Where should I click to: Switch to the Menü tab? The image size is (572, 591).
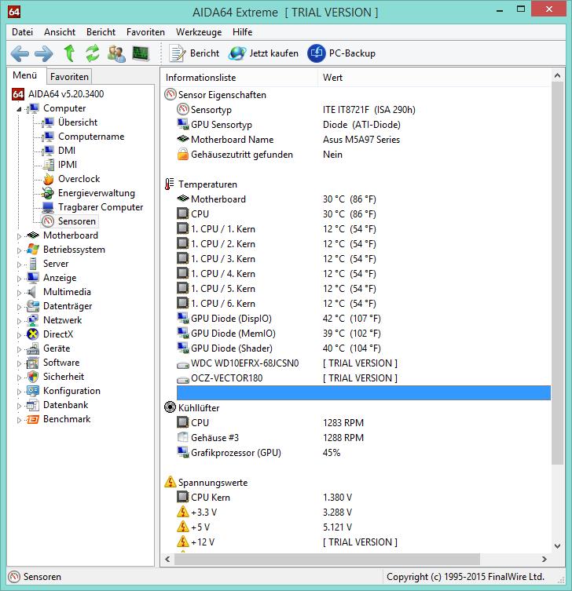[25, 75]
